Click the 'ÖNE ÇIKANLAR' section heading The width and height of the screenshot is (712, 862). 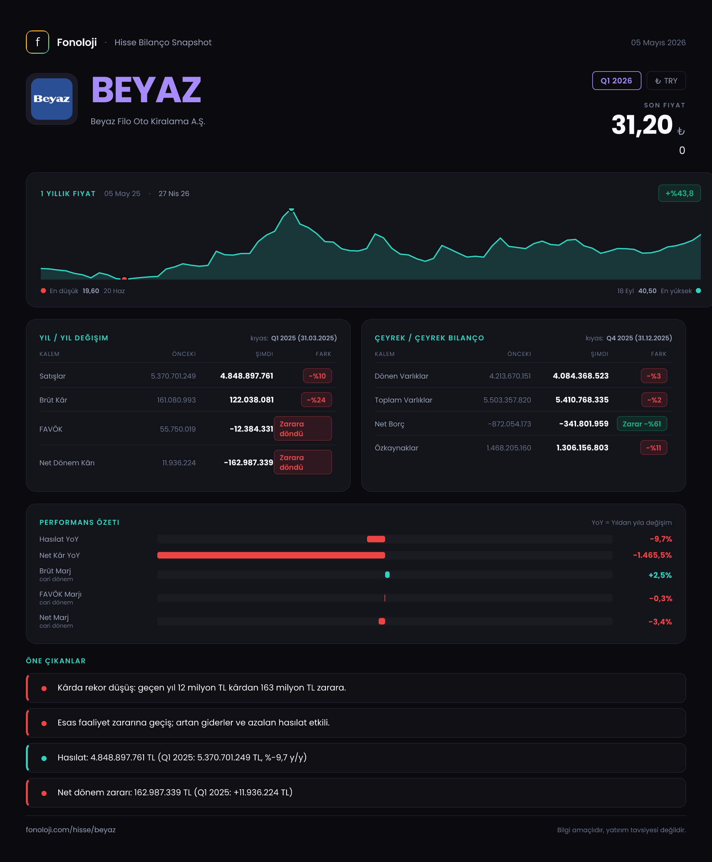(x=56, y=661)
